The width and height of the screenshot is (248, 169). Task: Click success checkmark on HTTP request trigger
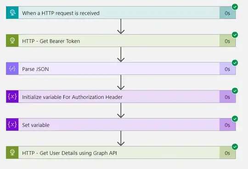tap(235, 7)
